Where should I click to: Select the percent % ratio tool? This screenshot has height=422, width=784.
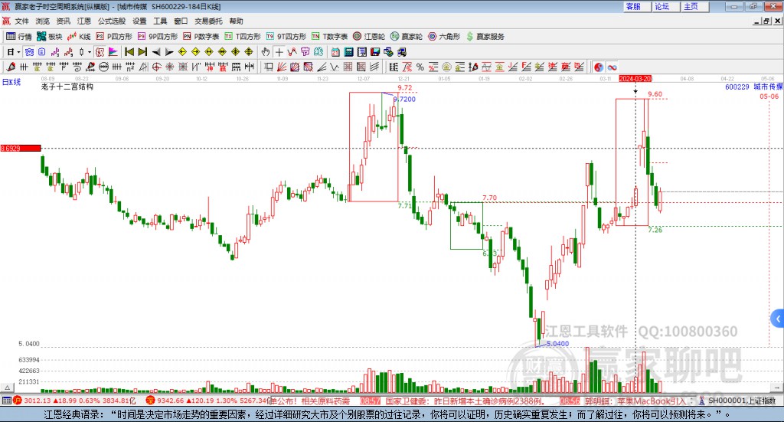pos(420,67)
